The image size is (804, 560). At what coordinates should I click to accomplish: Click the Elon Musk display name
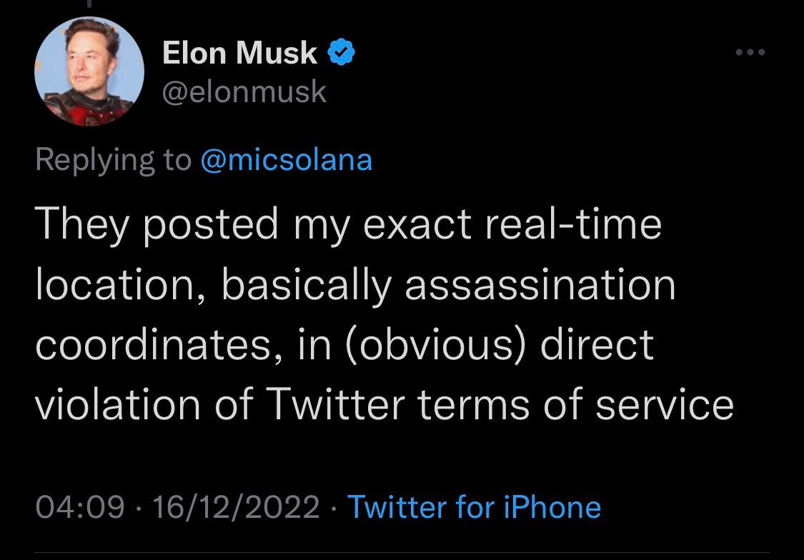click(x=240, y=54)
